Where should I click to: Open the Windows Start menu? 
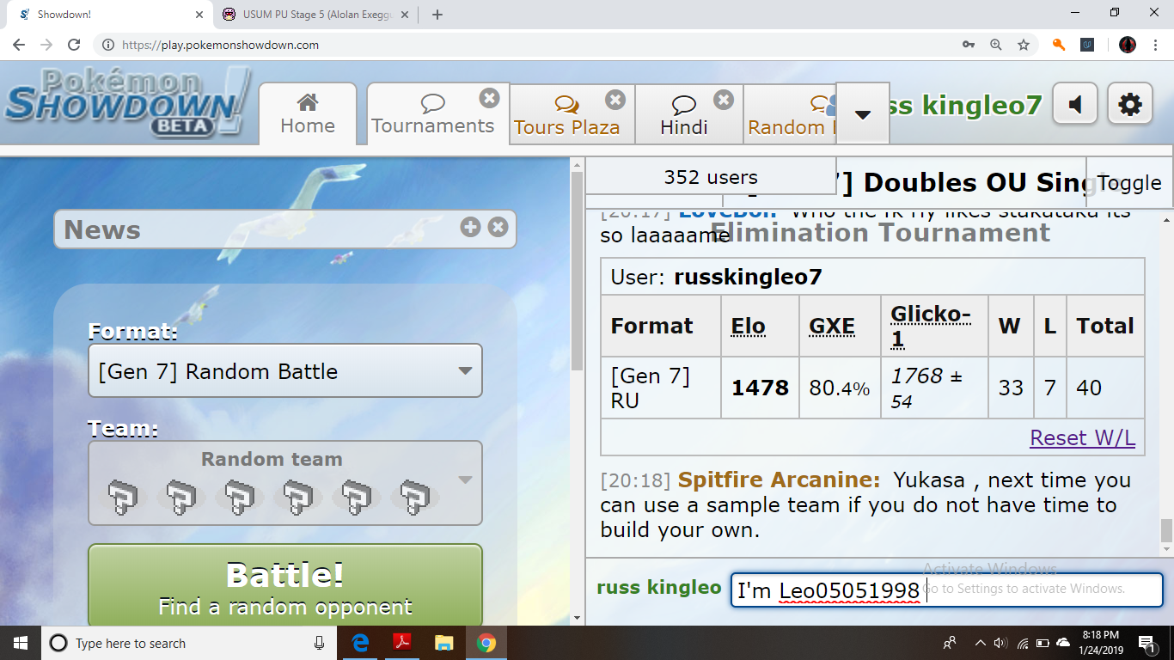pos(20,643)
